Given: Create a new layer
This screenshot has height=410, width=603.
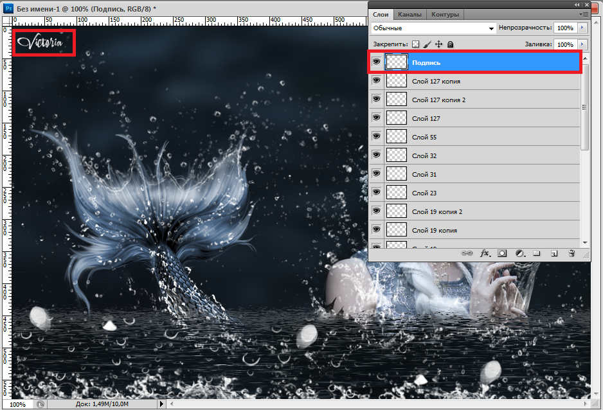Looking at the screenshot, I should pos(553,253).
